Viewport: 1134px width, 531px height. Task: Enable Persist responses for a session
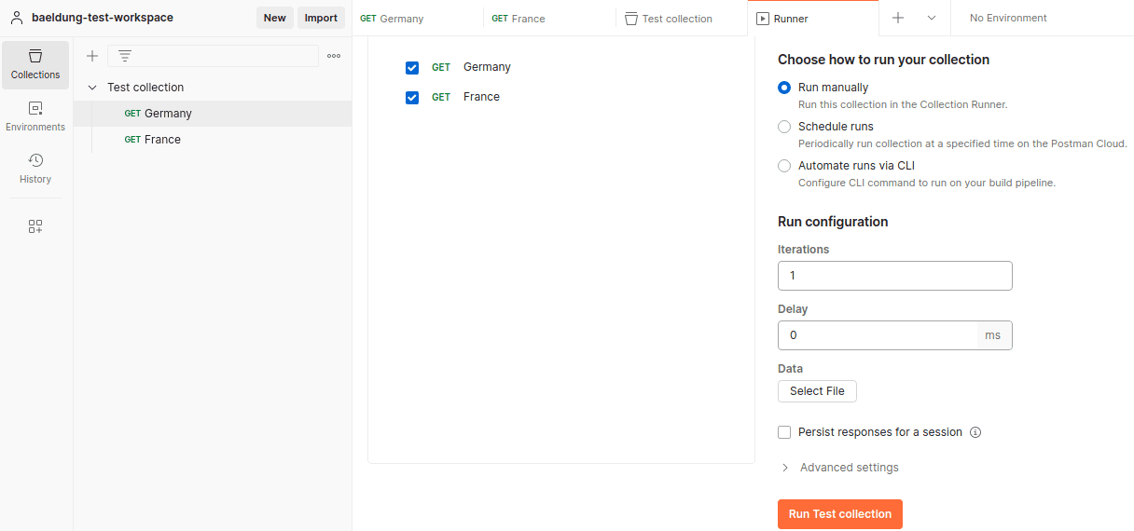pos(784,432)
